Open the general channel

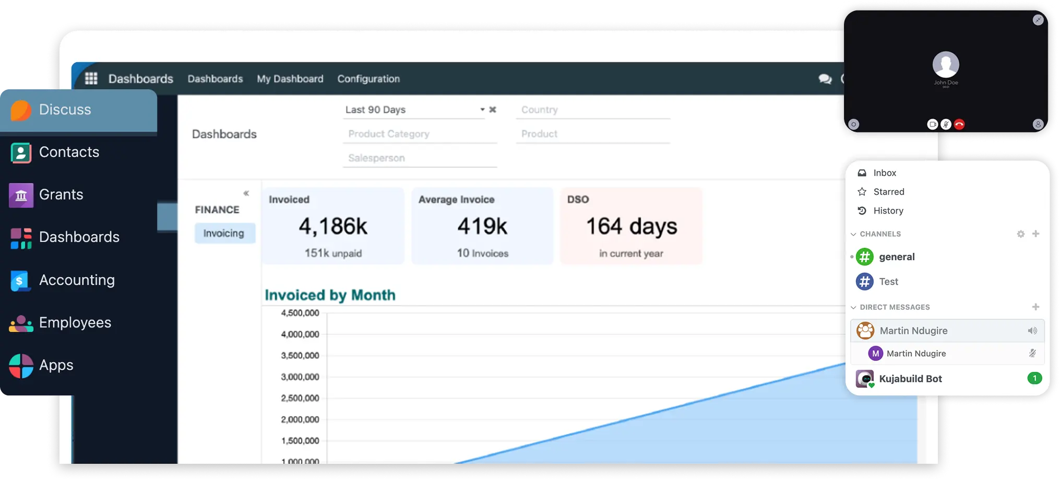(896, 257)
